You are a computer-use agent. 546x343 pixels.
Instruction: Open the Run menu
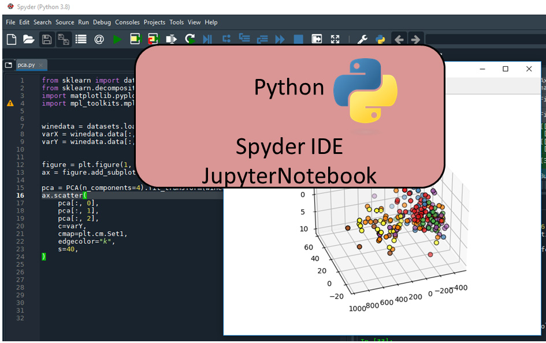click(x=84, y=22)
